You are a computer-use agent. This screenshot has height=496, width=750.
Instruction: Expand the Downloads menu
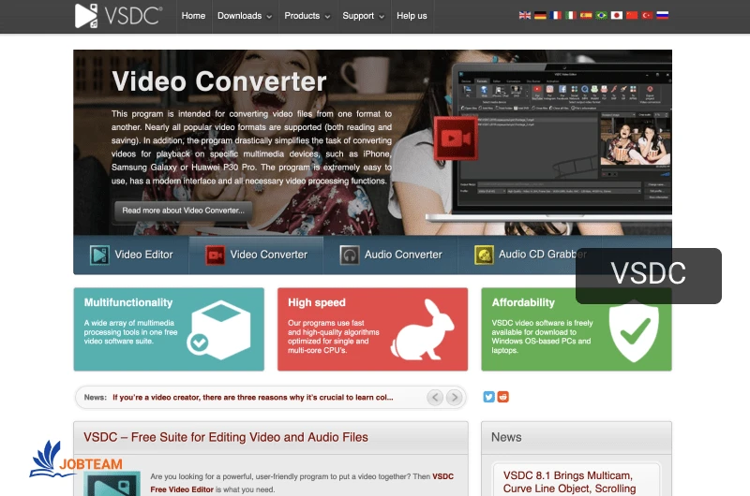pos(245,16)
